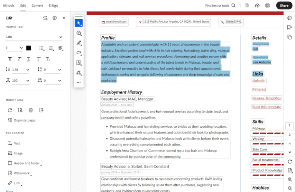This screenshot has height=192, width=295.
Task: Open the Lato font dropdown
Action: (x=34, y=37)
